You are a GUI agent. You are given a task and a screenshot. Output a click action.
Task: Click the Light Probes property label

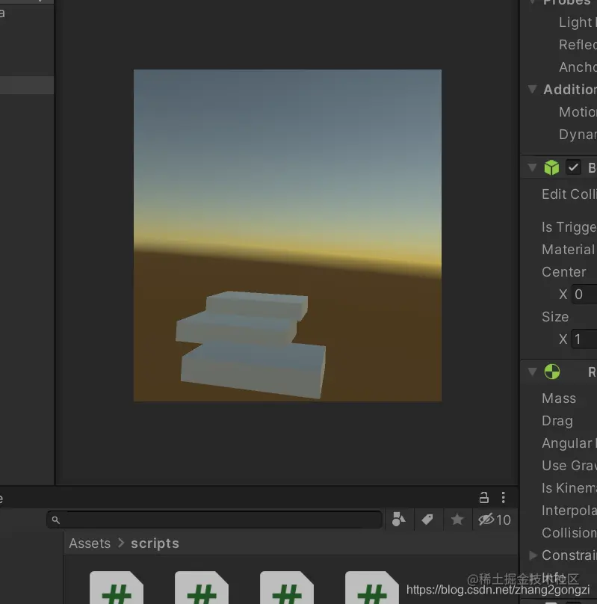578,22
